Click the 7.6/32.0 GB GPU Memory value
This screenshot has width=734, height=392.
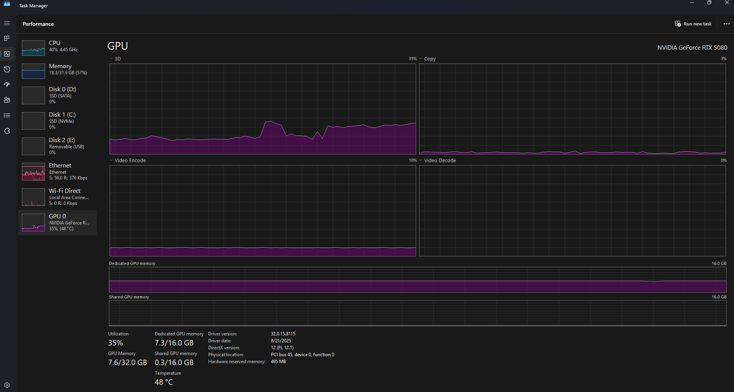tap(127, 362)
